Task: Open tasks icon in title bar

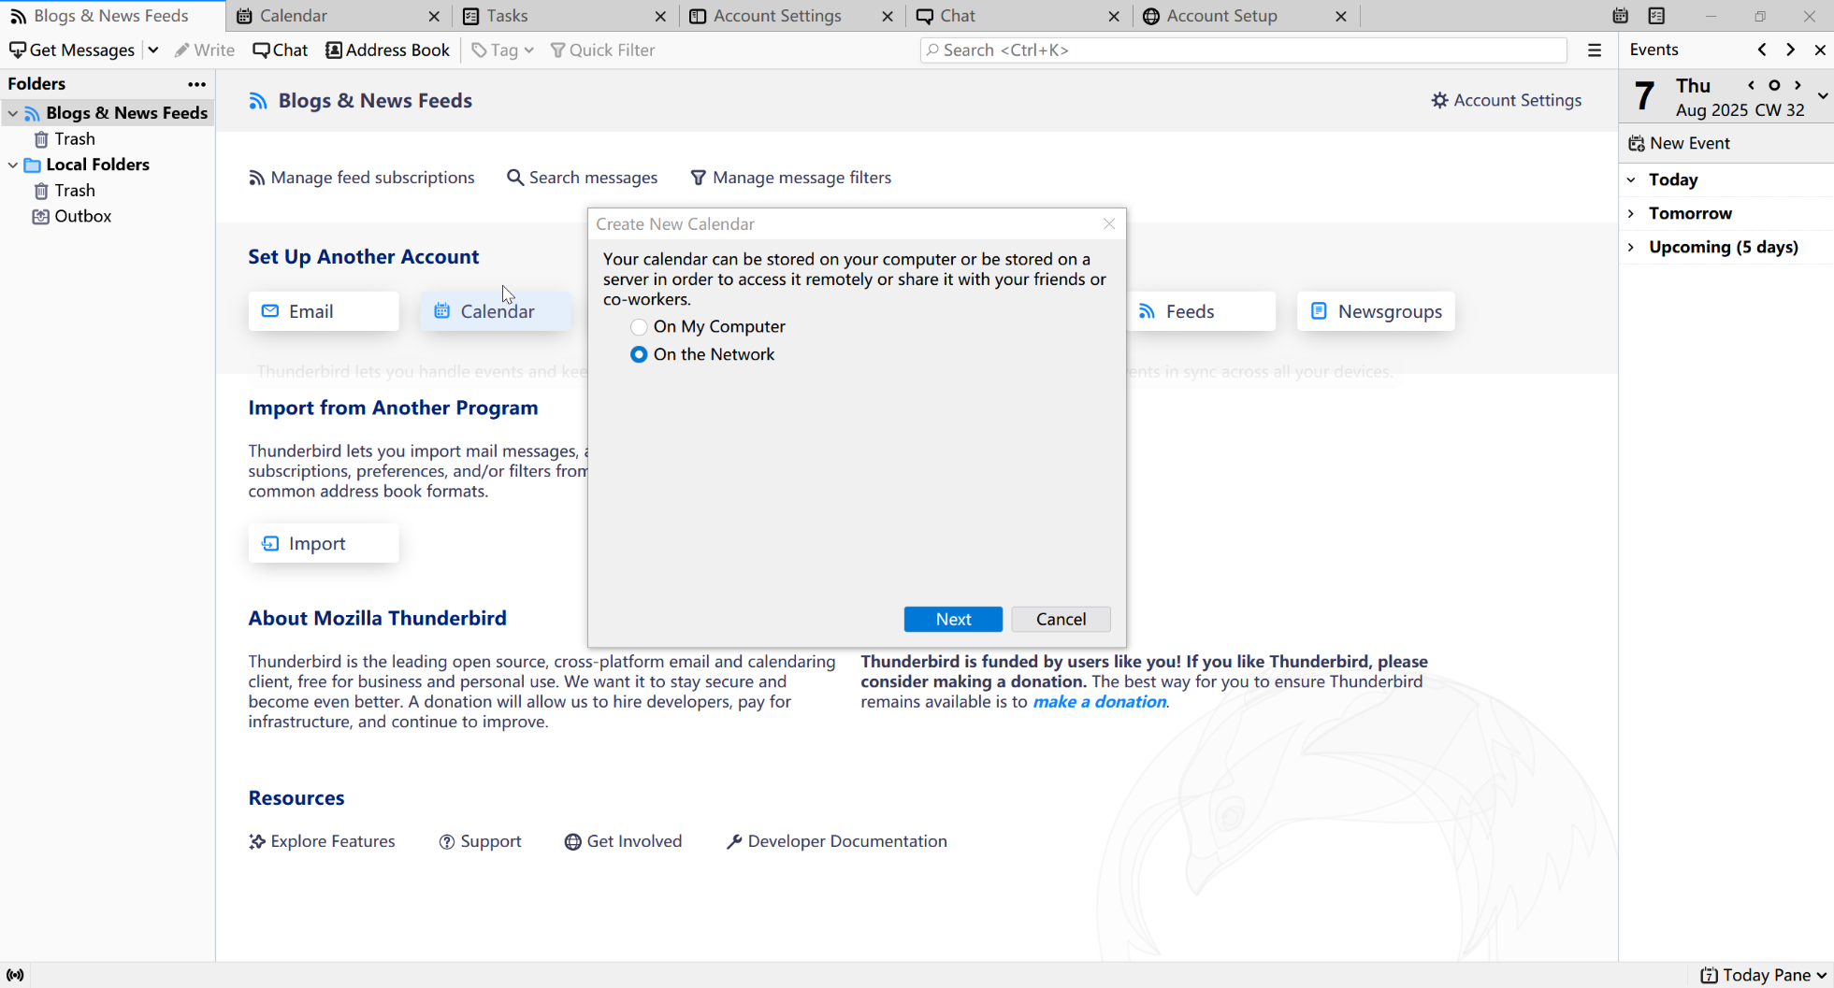Action: pyautogui.click(x=1656, y=16)
